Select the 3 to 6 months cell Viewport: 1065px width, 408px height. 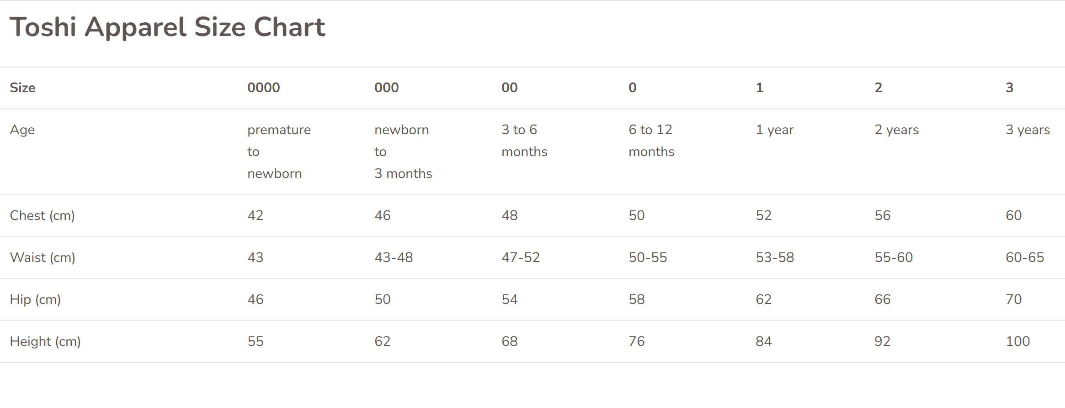524,141
